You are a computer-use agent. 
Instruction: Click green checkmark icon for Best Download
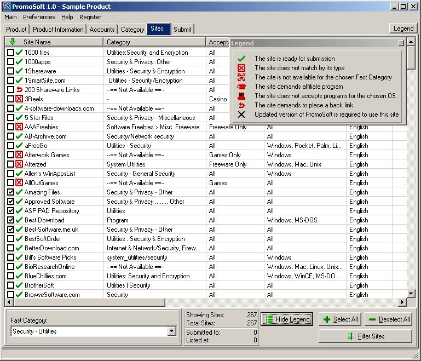click(19, 220)
